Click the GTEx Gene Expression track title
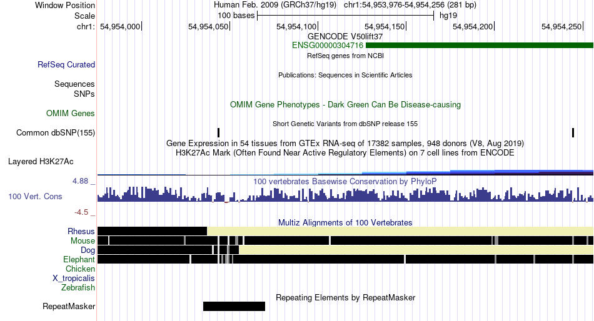The width and height of the screenshot is (594, 321). coord(345,144)
